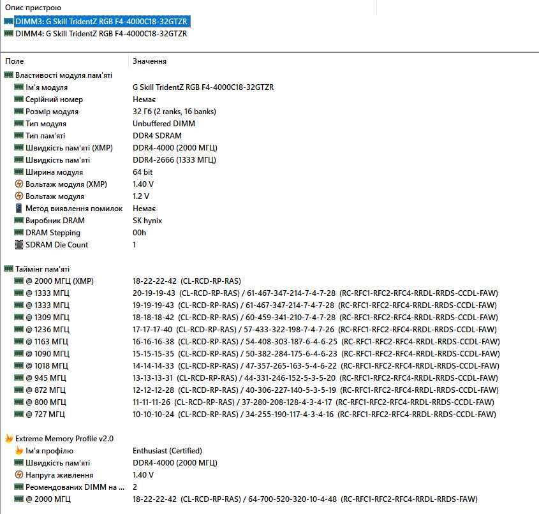Select the DIMM3 G Skill TridentZ device entry
Viewport: 539px width, 514px height.
tap(102, 22)
